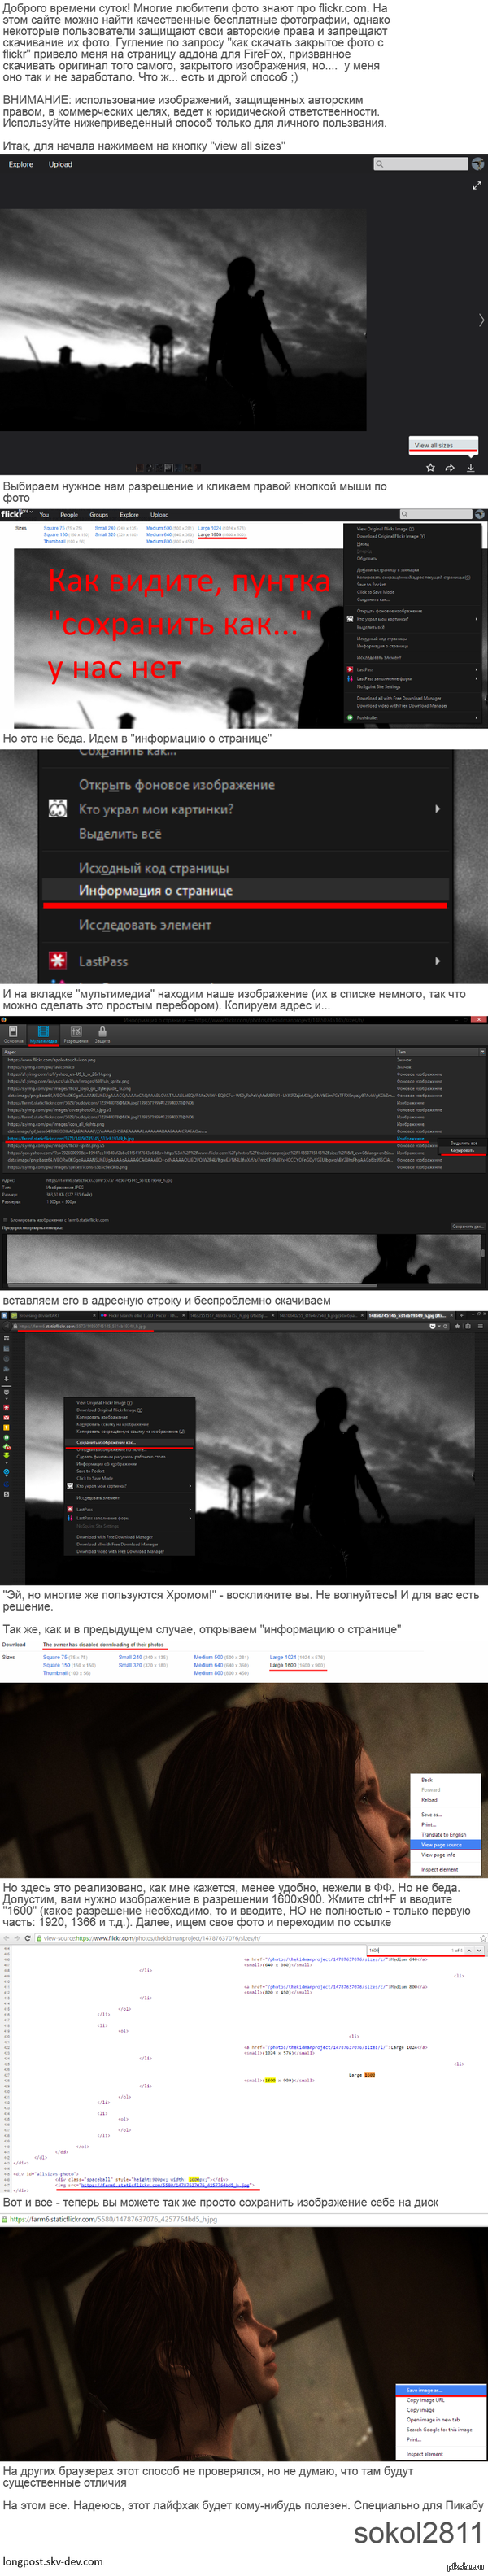Click the "Кто украл мои картинки?" extension icon
This screenshot has width=488, height=2576.
click(58, 809)
